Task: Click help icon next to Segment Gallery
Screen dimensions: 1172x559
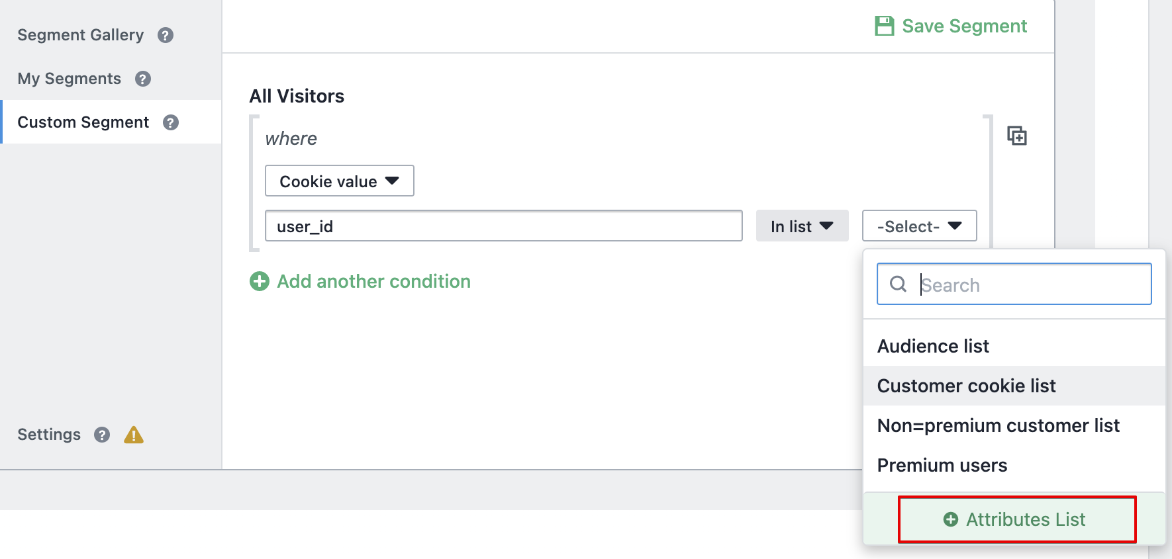Action: 166,35
